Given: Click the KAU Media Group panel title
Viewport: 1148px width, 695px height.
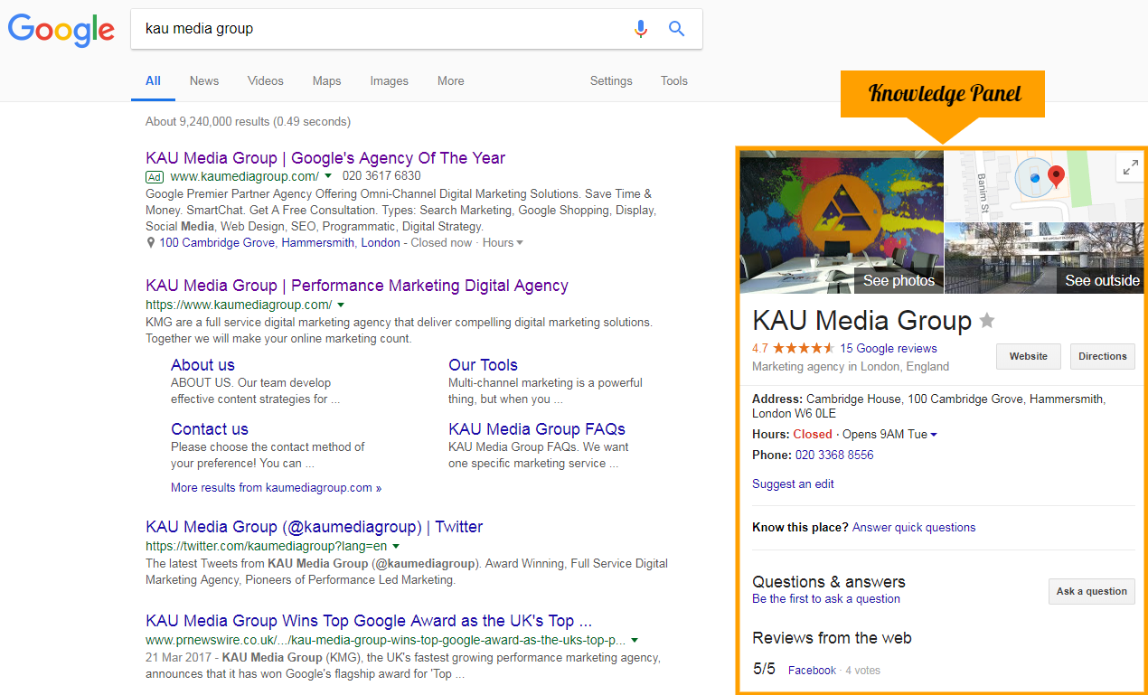Looking at the screenshot, I should coord(861,321).
